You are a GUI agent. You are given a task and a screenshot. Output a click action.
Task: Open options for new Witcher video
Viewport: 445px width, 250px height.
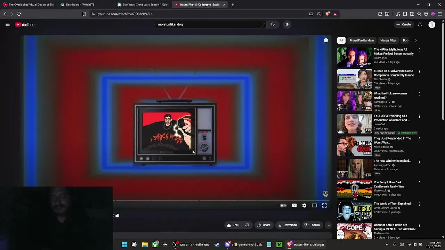[x=419, y=161]
